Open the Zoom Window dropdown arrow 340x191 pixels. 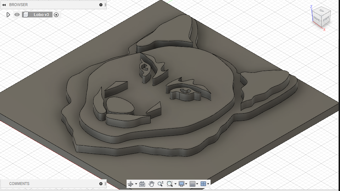(x=175, y=184)
